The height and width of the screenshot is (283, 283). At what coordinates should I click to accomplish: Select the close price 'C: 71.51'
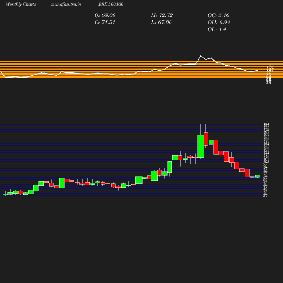point(105,23)
